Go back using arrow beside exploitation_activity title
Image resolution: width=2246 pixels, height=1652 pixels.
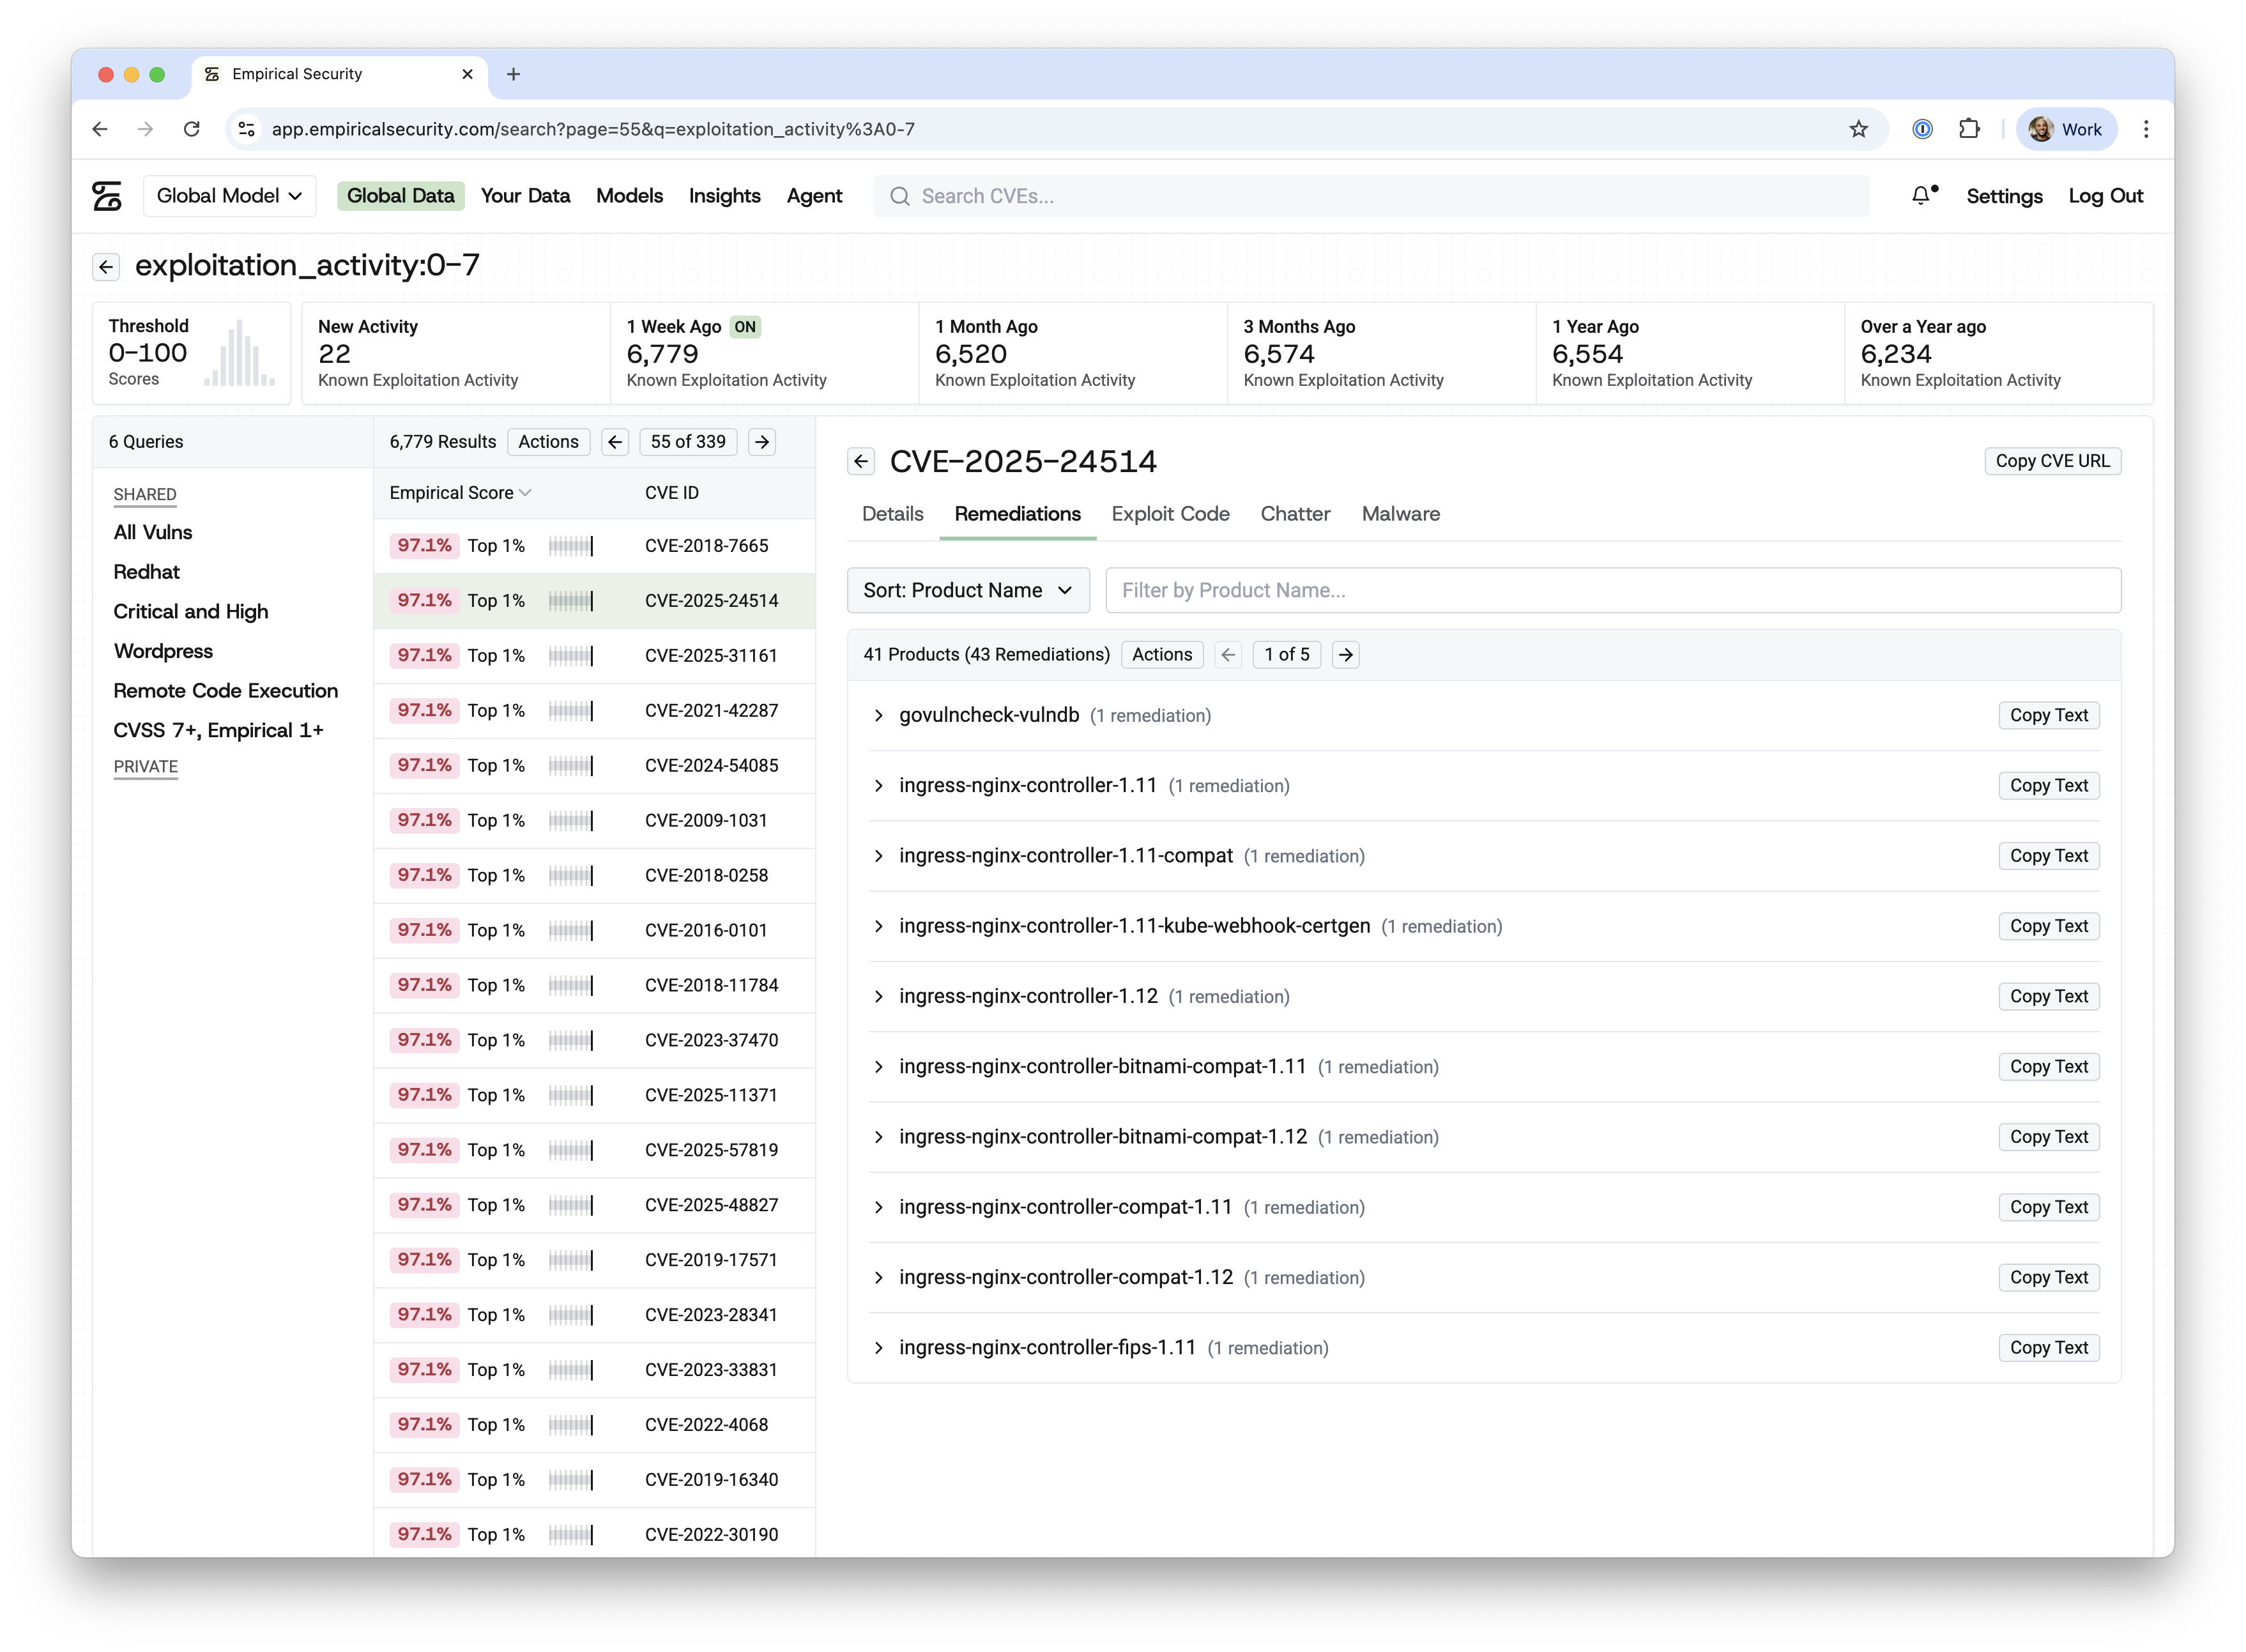[x=106, y=267]
